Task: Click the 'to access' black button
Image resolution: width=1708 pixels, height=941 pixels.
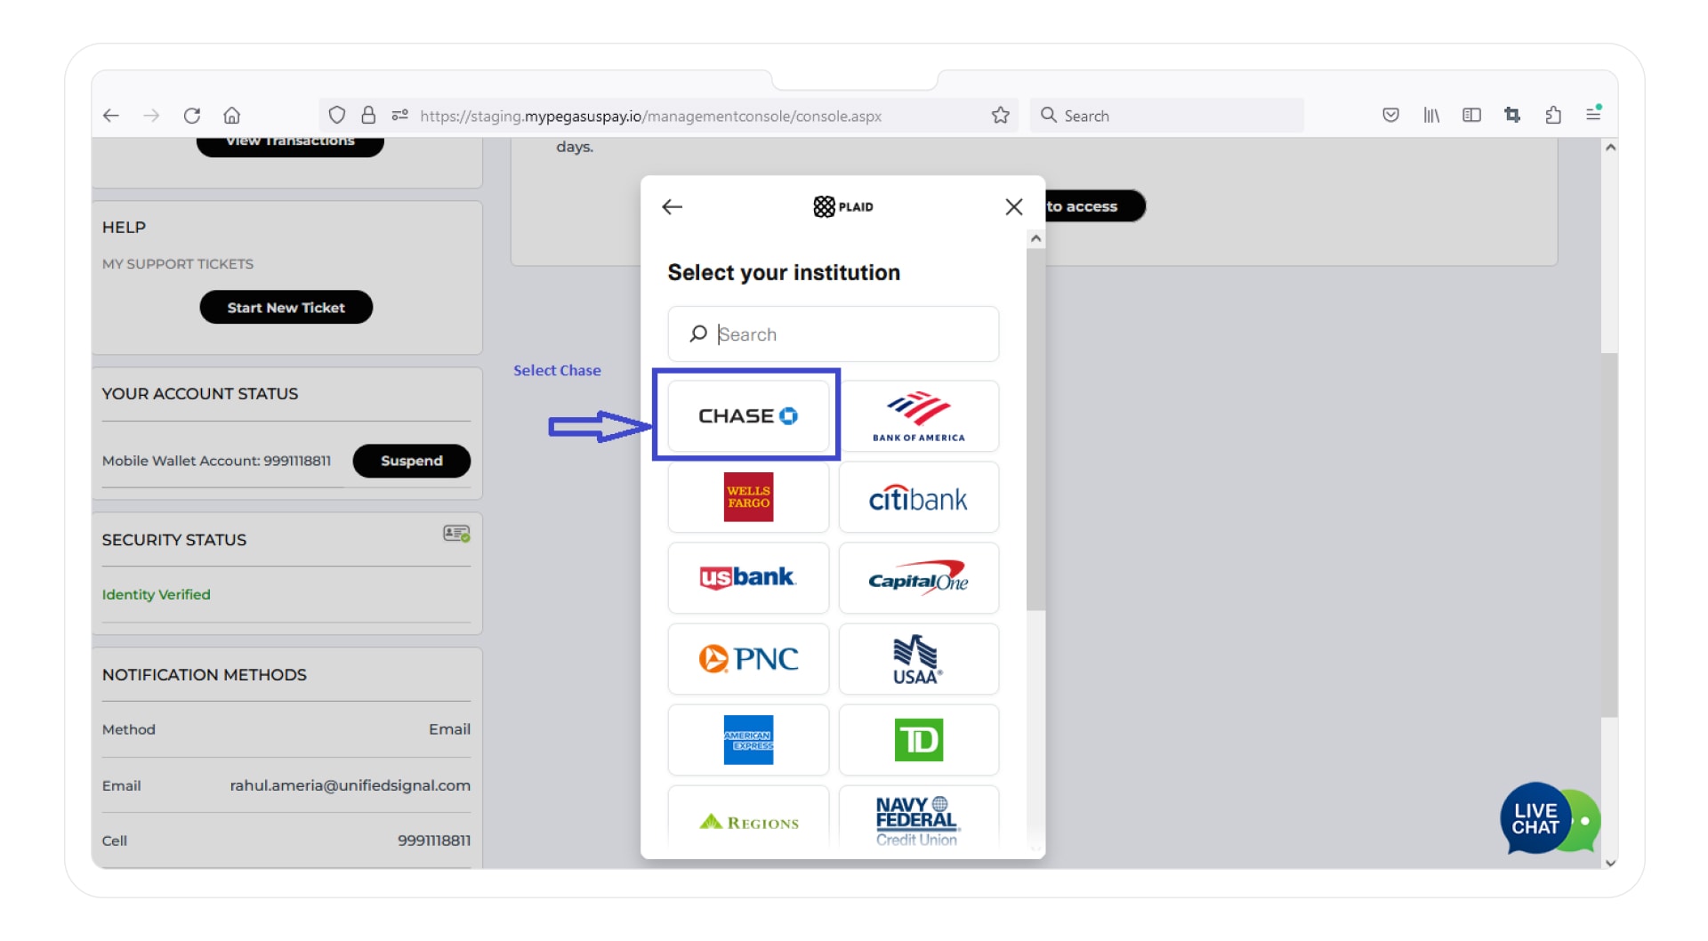Action: [x=1095, y=206]
